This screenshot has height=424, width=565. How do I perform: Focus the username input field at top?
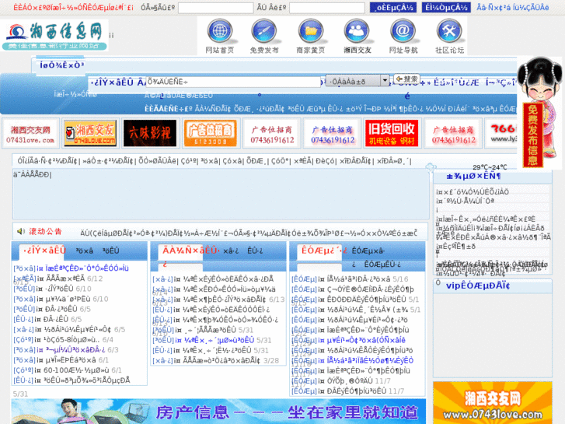215,8
